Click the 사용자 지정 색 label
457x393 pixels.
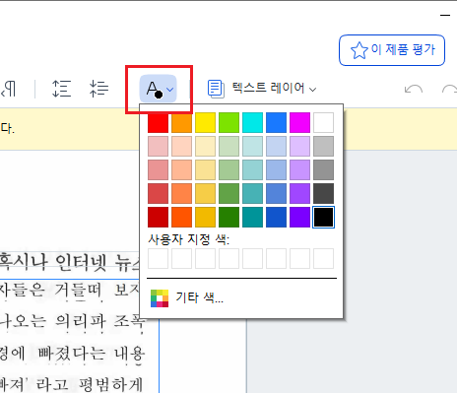pyautogui.click(x=188, y=239)
